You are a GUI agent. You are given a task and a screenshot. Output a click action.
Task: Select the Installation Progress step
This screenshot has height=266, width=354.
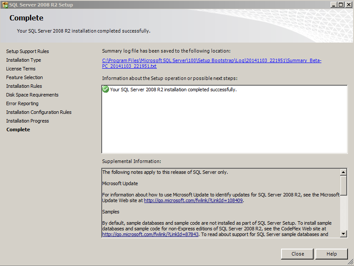pyautogui.click(x=27, y=121)
